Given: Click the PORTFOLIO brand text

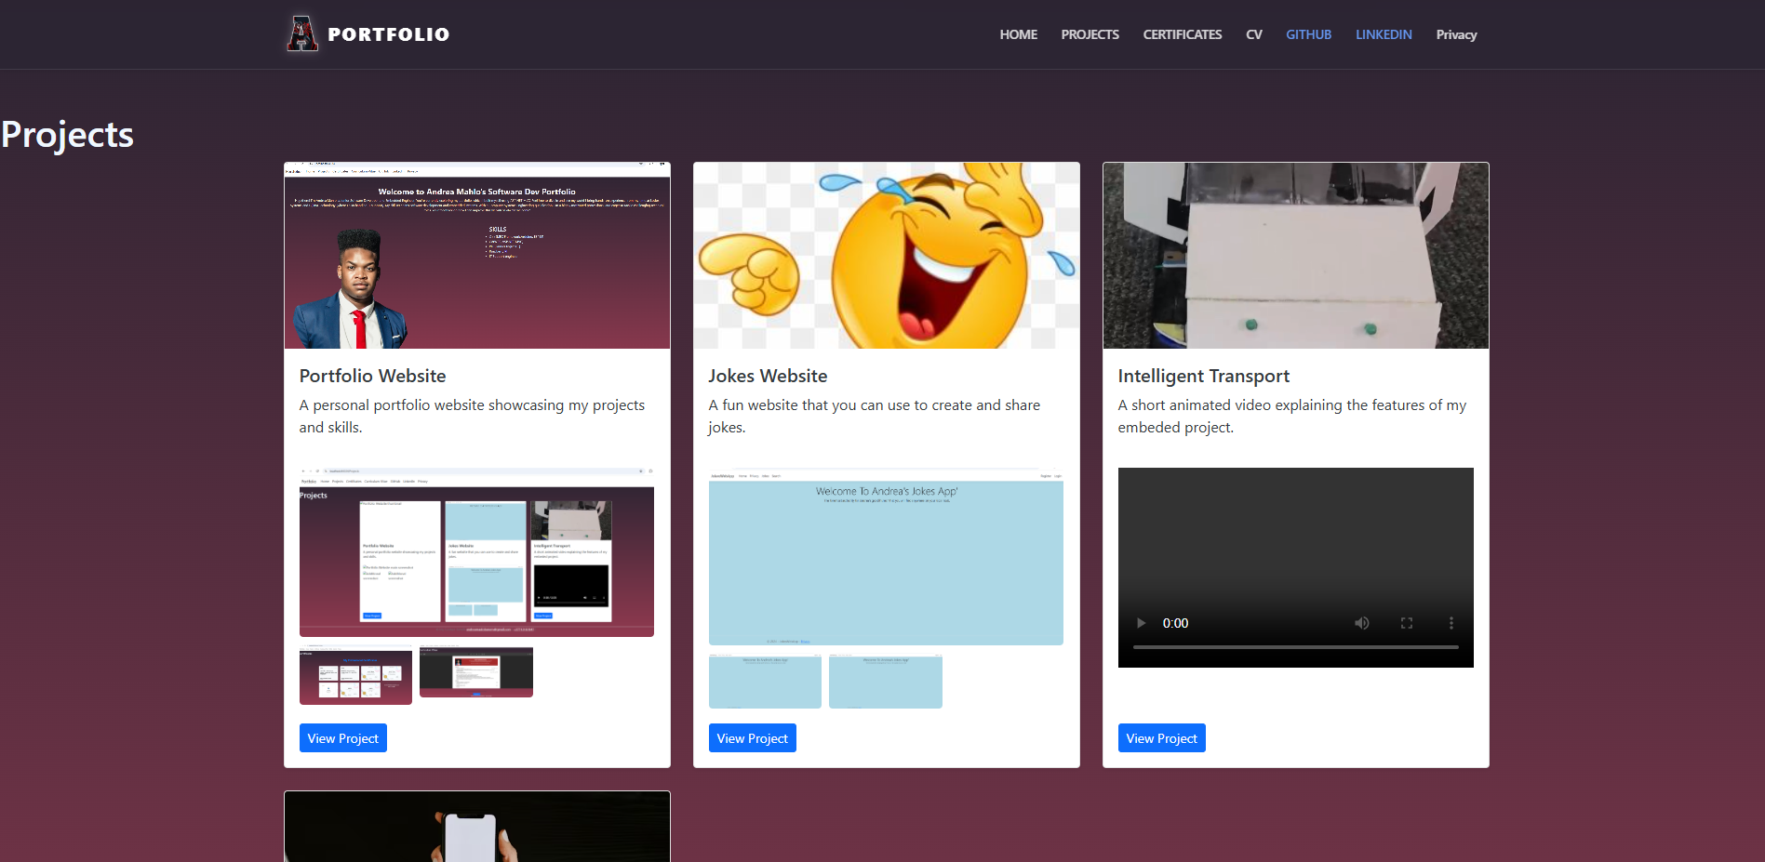Looking at the screenshot, I should [389, 34].
